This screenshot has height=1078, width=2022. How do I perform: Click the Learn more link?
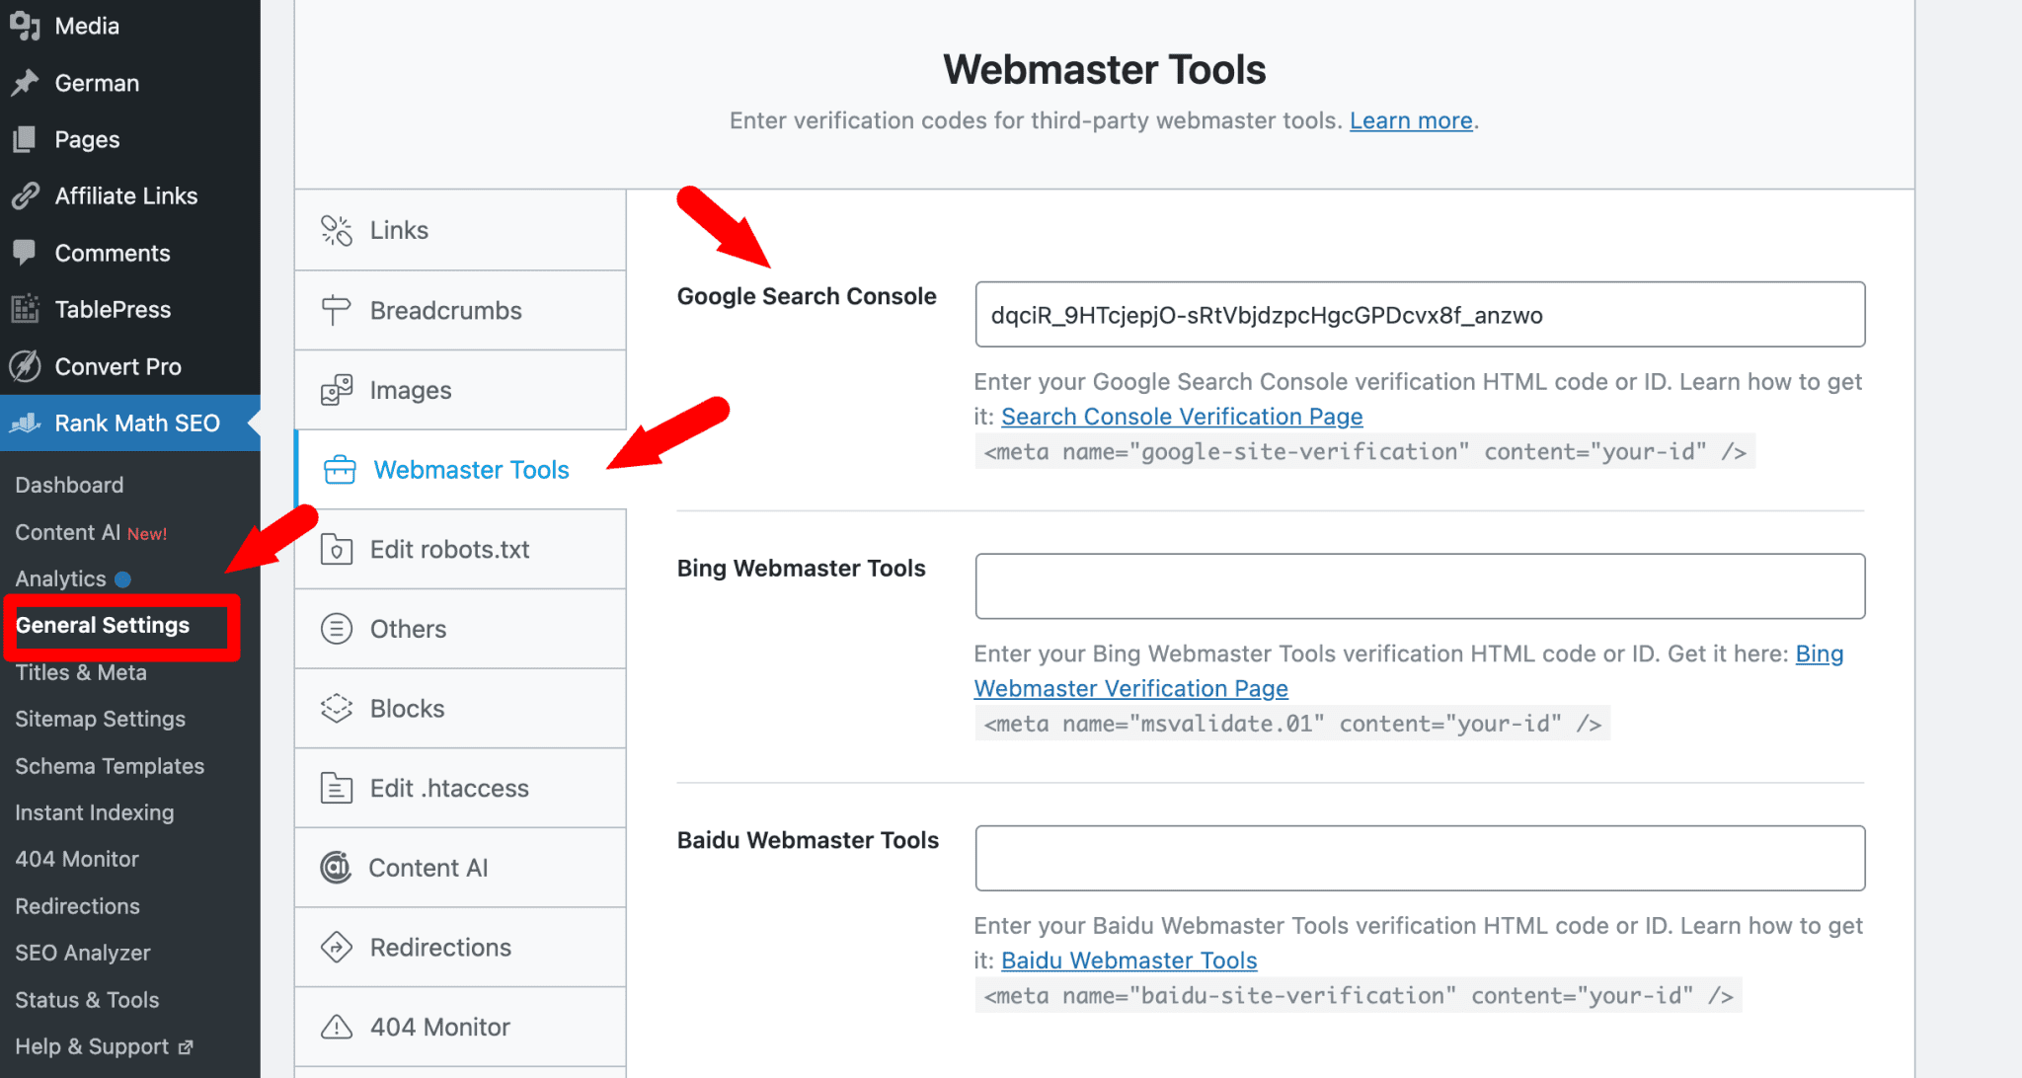(1411, 120)
